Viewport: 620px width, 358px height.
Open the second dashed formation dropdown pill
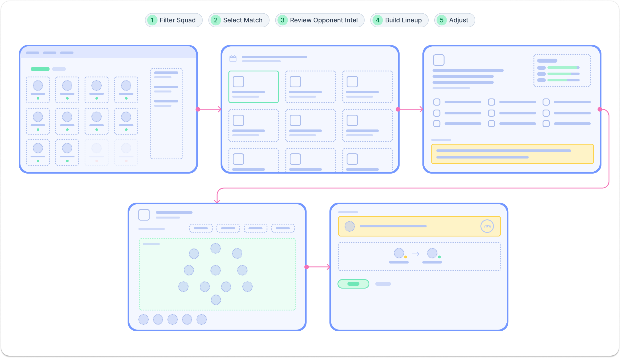(228, 228)
